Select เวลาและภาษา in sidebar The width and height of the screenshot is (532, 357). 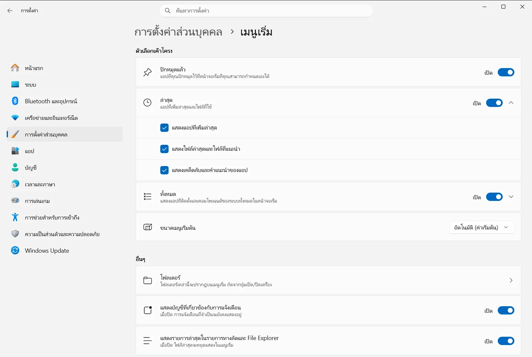point(65,184)
